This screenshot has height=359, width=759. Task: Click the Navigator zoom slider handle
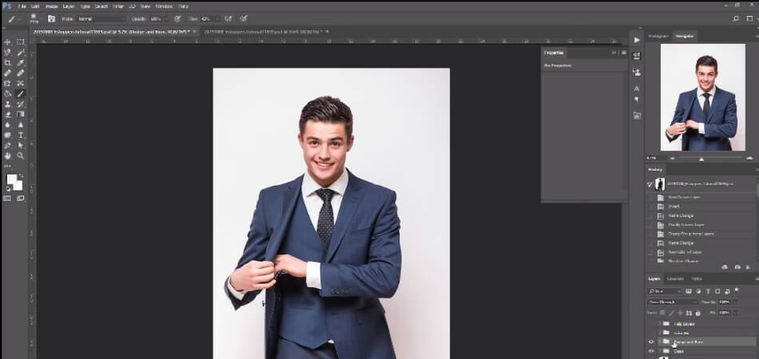tap(701, 159)
